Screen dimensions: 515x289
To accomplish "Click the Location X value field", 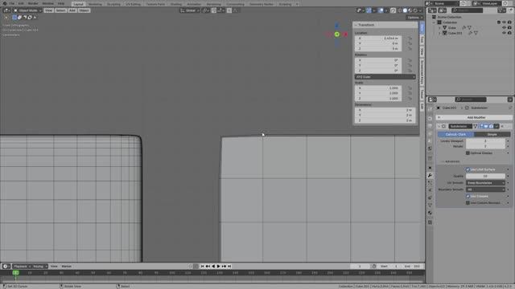I will [378, 38].
